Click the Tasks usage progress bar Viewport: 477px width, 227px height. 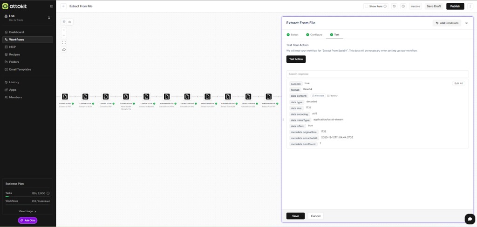tap(27, 197)
